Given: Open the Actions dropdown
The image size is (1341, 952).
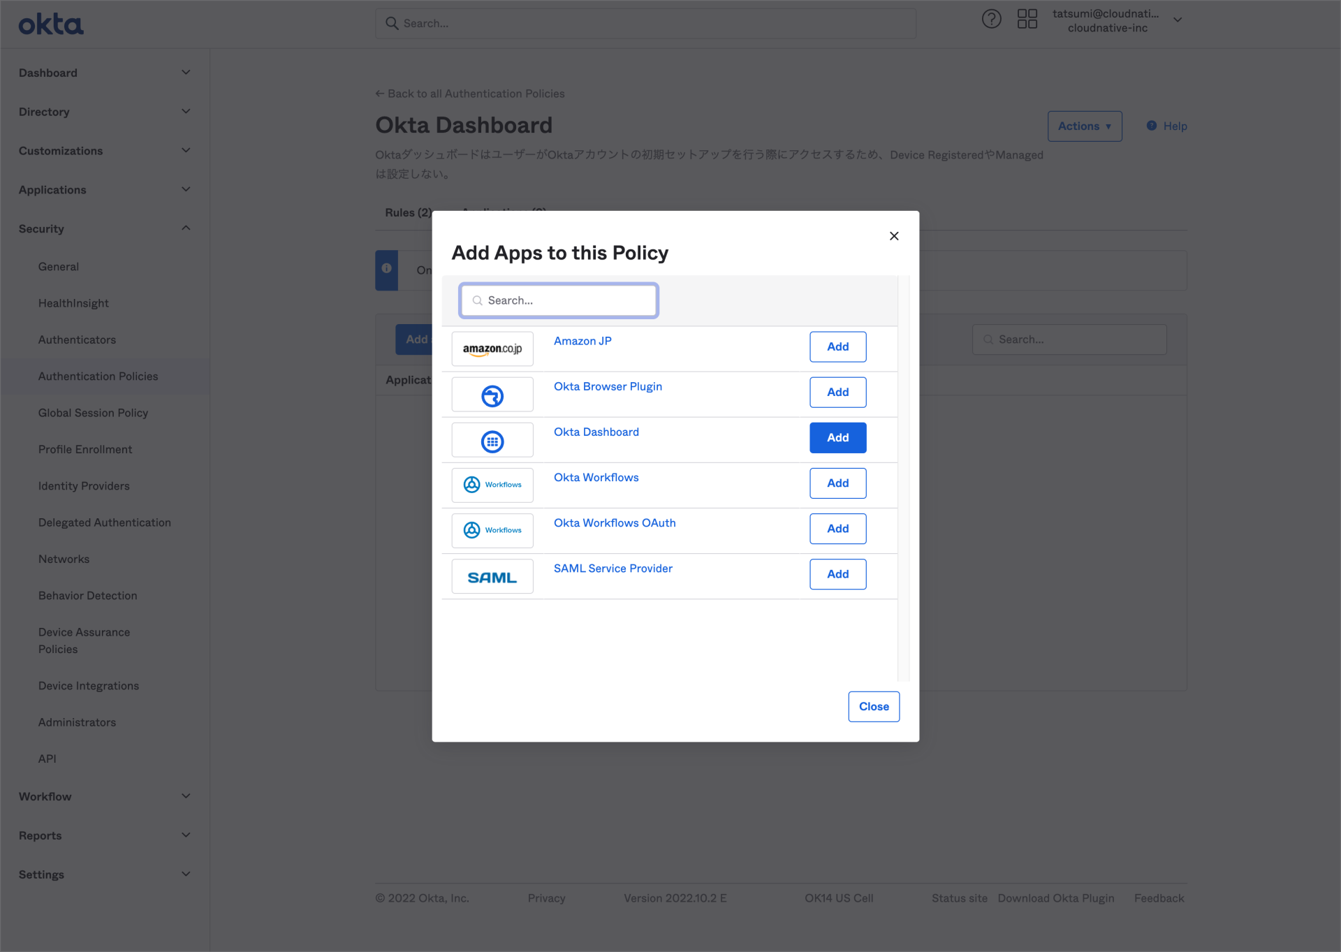Looking at the screenshot, I should tap(1084, 126).
